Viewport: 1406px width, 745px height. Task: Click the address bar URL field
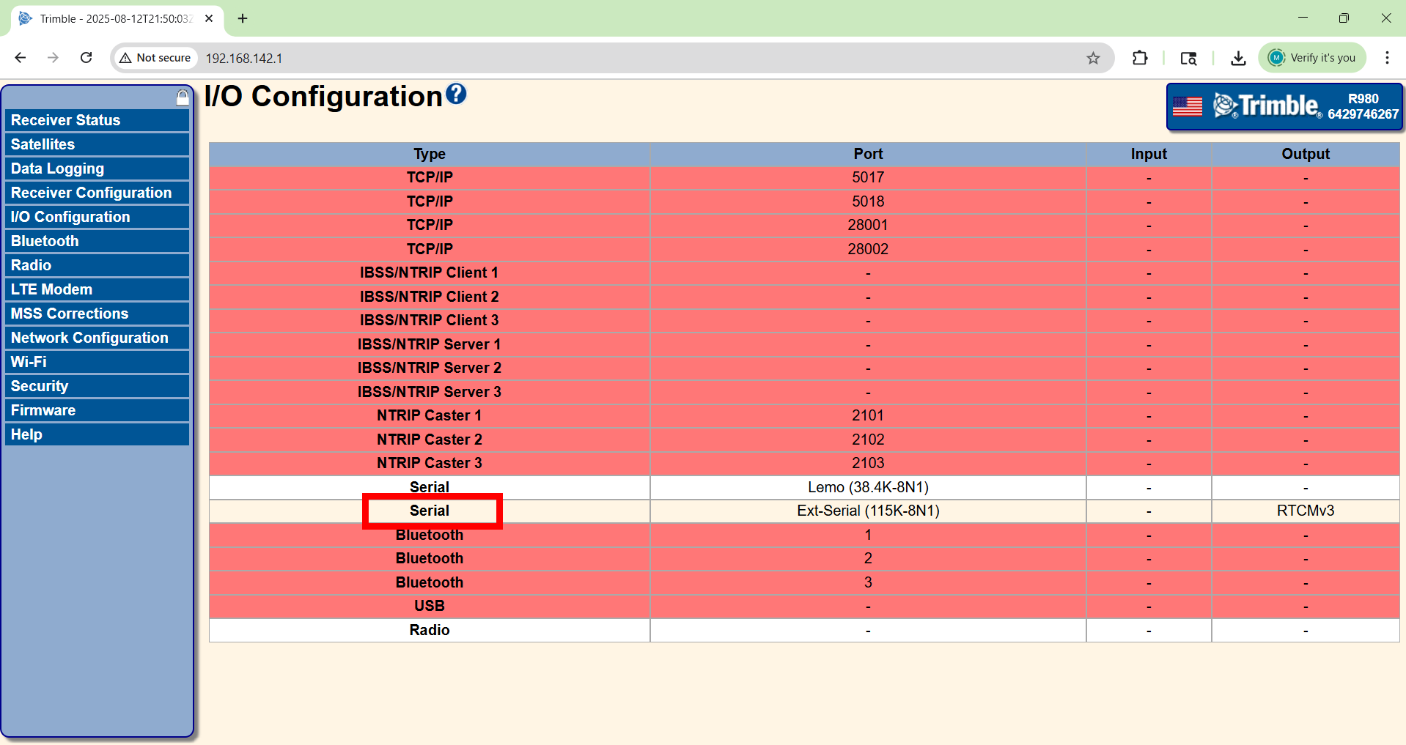[586, 58]
